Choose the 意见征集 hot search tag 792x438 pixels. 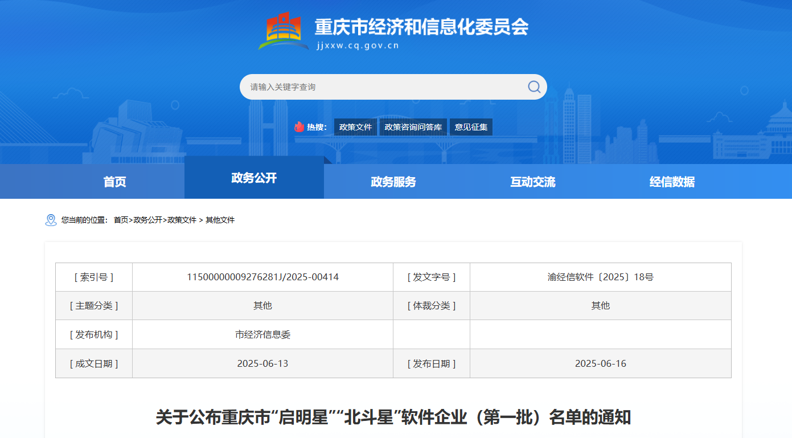tap(471, 127)
